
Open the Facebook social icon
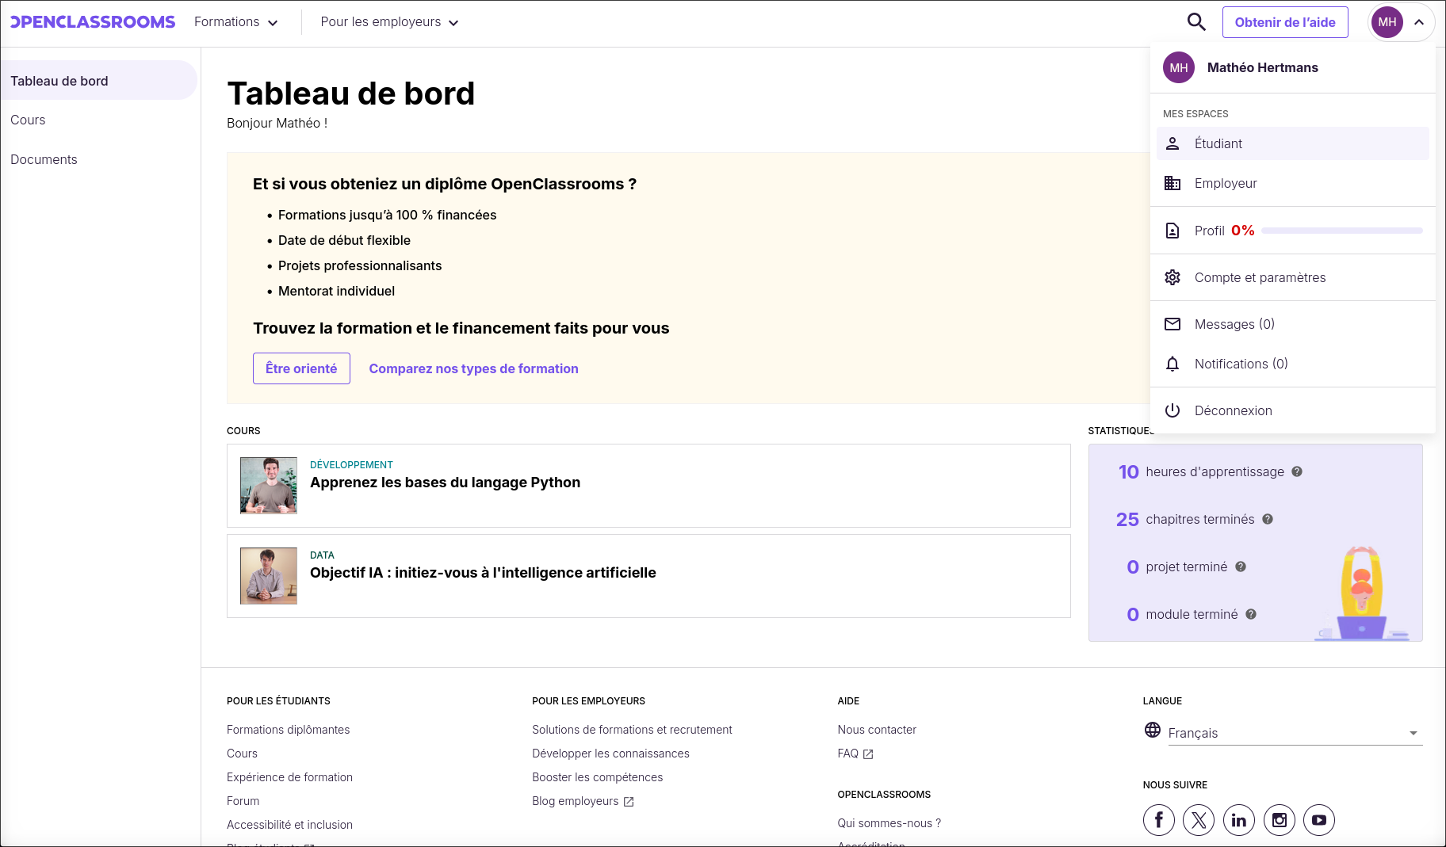pyautogui.click(x=1159, y=820)
